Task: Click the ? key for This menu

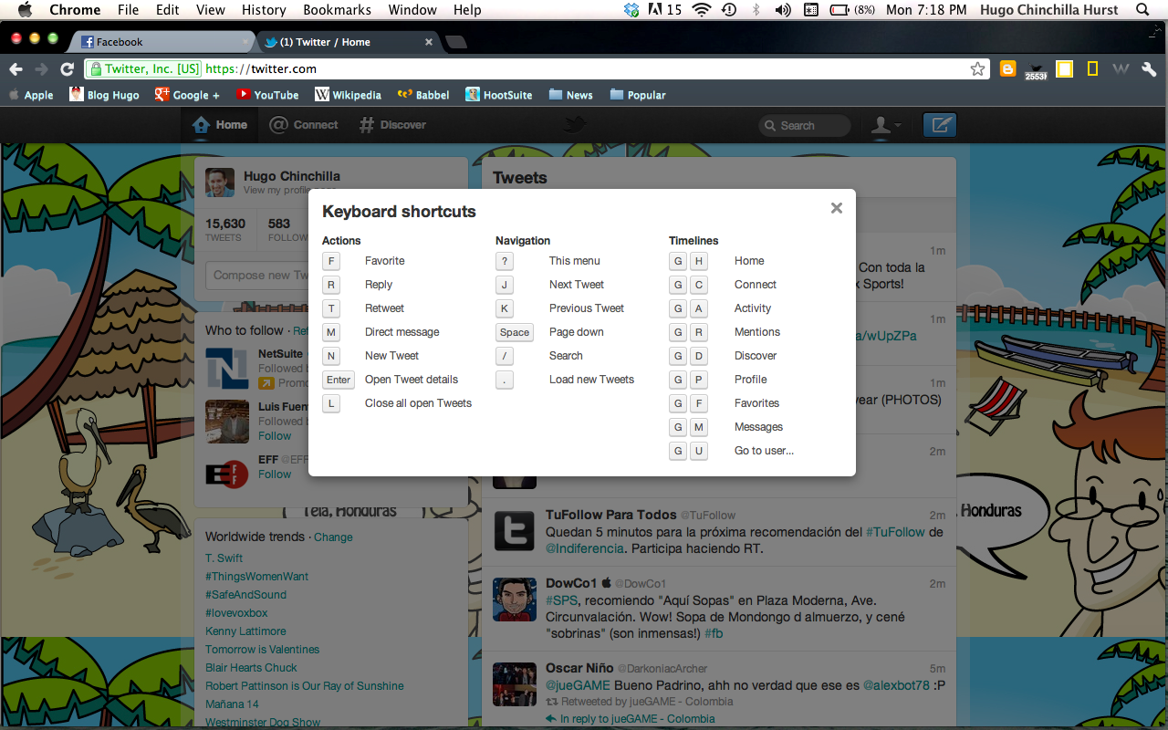Action: (505, 261)
